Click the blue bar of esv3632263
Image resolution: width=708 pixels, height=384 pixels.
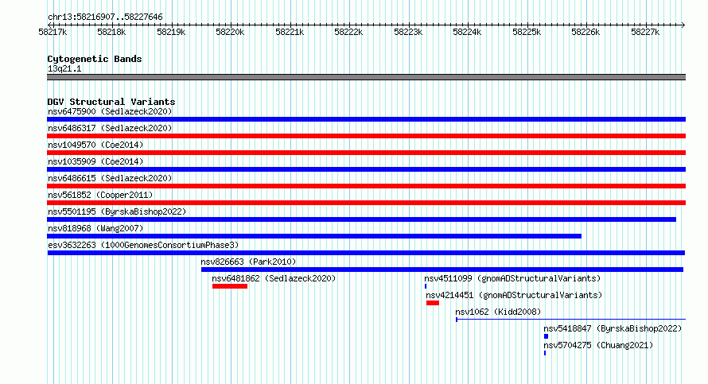tap(366, 253)
